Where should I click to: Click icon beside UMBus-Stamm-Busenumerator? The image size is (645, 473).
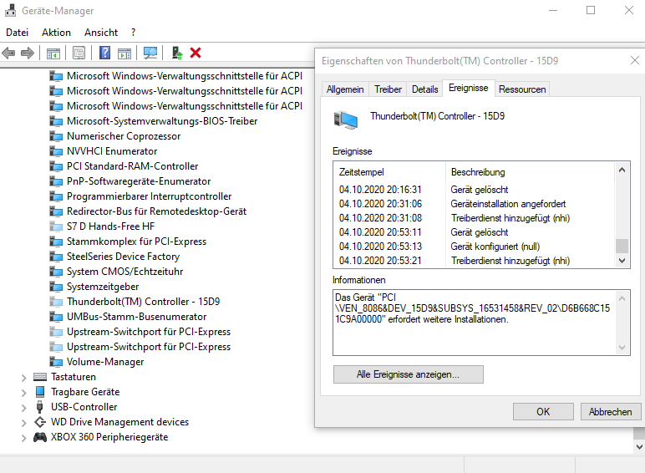point(56,317)
